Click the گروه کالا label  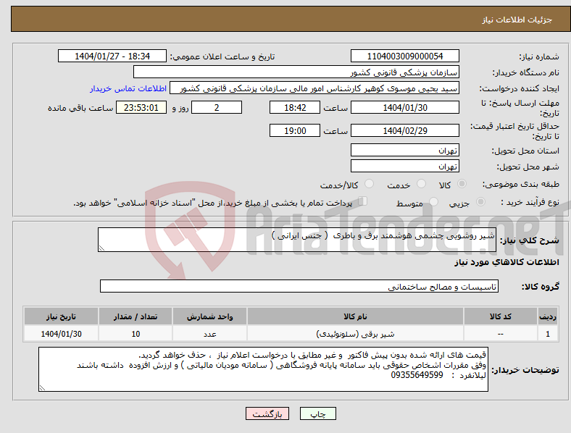coord(541,287)
